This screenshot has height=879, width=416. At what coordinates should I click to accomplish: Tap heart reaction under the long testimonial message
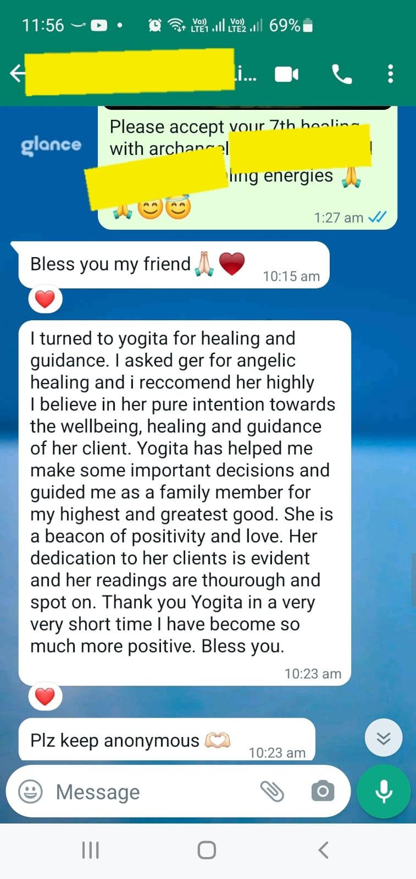point(45,696)
